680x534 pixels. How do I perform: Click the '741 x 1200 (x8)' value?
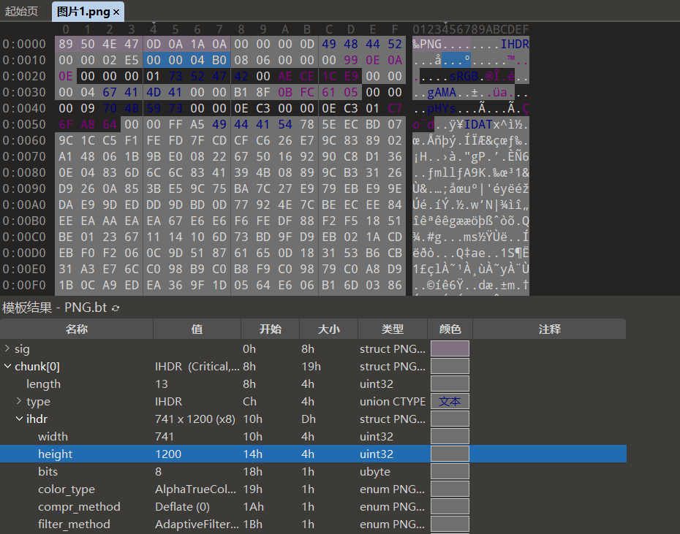pos(195,419)
